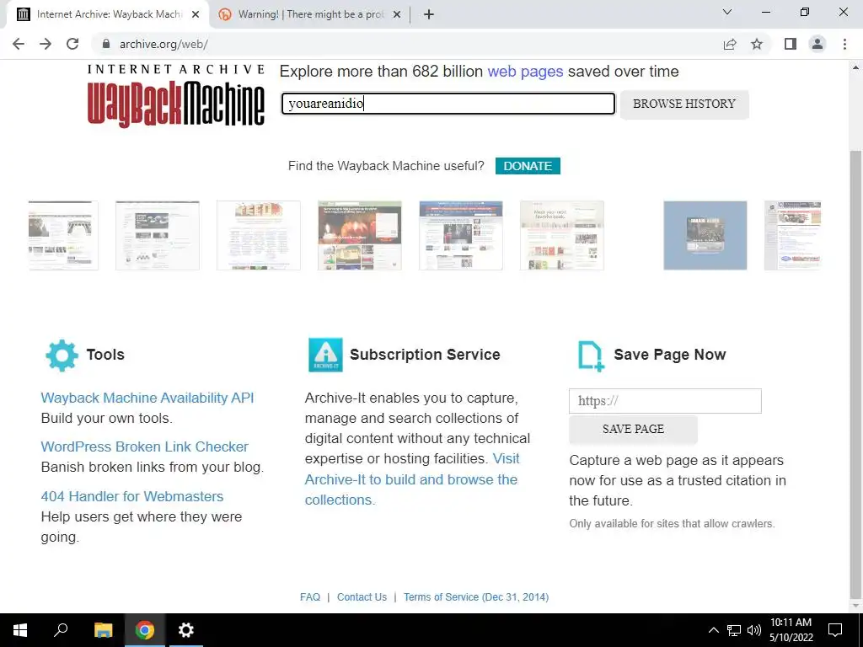Open the FAQ footer link
Viewport: 863px width, 647px height.
pos(310,597)
